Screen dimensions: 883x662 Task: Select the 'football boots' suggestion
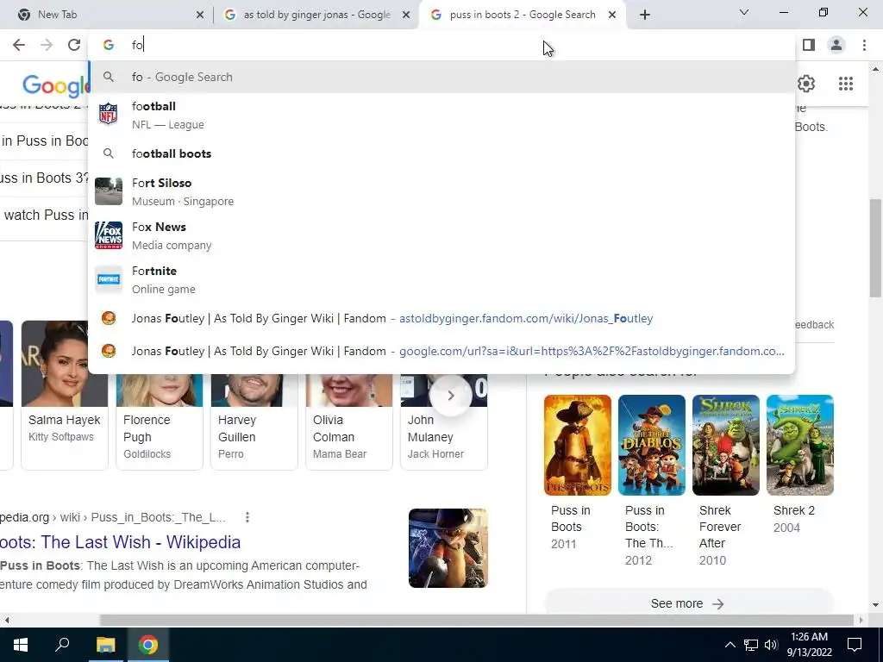[x=441, y=153]
